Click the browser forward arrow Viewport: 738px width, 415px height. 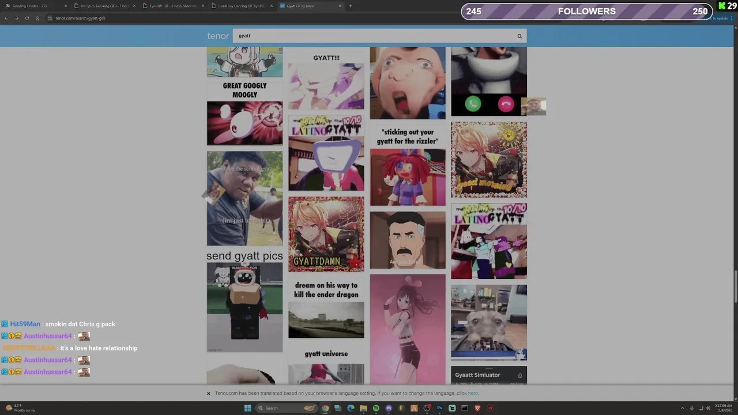coord(16,18)
